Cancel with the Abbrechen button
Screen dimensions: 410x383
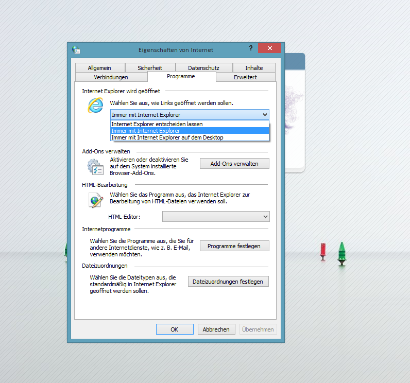point(216,329)
